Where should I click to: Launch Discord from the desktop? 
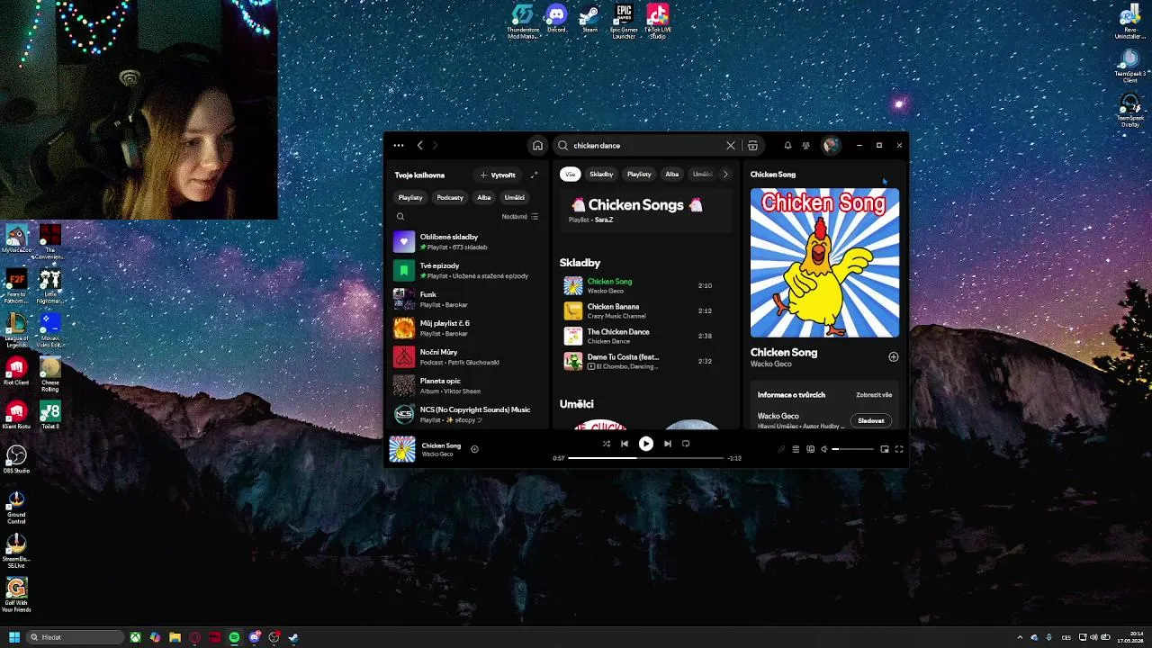[556, 18]
